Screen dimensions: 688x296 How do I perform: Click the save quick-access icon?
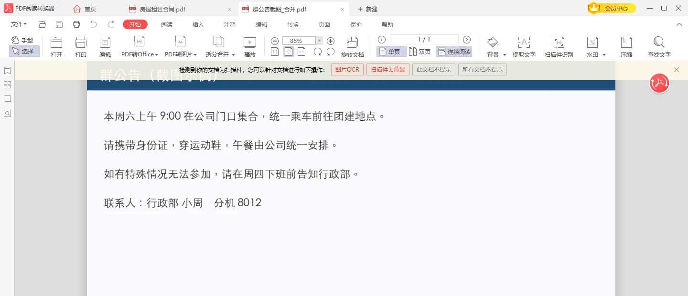[x=59, y=24]
